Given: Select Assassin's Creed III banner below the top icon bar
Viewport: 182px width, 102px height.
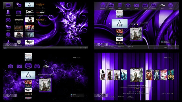Looking at the screenshot, I should tap(119, 24).
